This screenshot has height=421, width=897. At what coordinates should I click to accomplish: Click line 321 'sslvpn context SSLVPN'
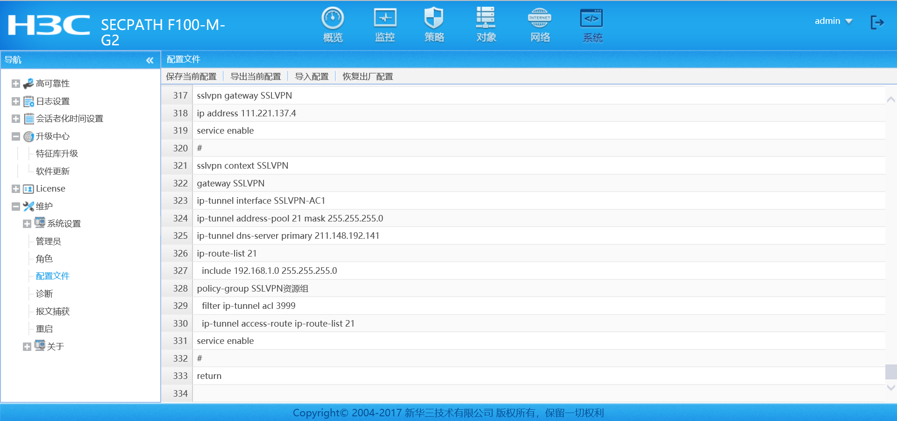(242, 165)
